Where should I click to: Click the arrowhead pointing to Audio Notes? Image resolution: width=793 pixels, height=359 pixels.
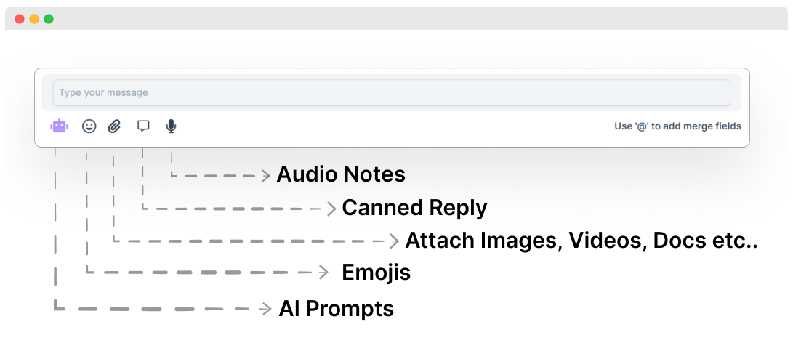(x=266, y=175)
